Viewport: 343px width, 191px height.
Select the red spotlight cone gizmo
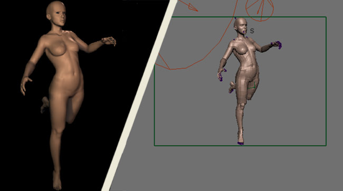click(260, 10)
